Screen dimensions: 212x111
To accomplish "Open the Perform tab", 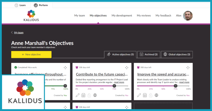I will click(41, 5).
